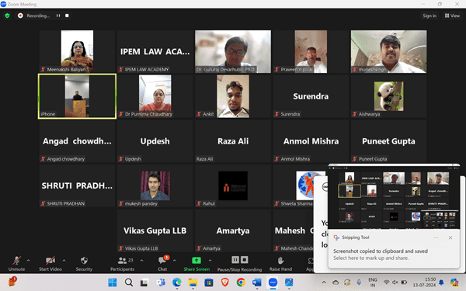The image size is (466, 291).
Task: Select the Surendra participant tile
Action: (311, 96)
